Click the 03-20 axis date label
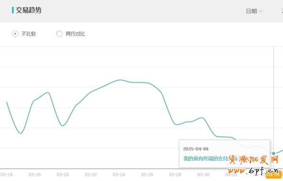283x181 pixels. (x=63, y=175)
